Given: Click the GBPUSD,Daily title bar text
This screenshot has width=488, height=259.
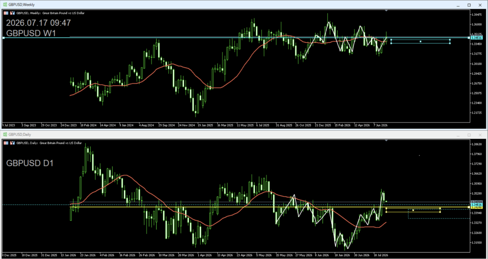Looking at the screenshot, I should point(20,135).
